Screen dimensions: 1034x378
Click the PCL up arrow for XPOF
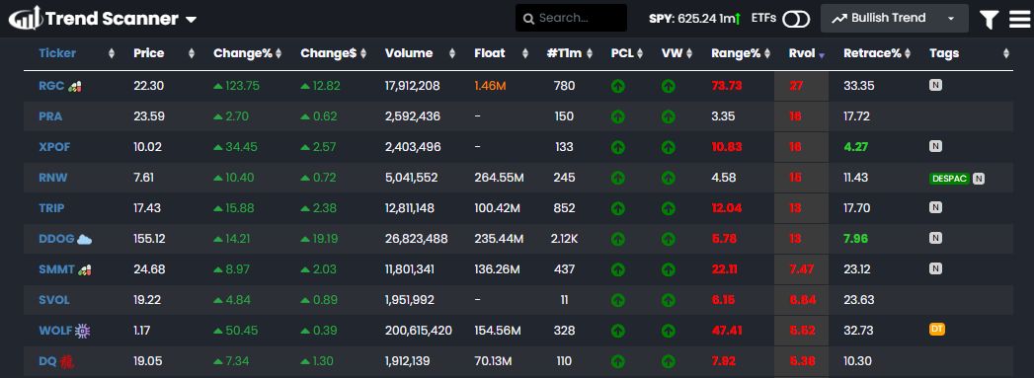click(618, 147)
